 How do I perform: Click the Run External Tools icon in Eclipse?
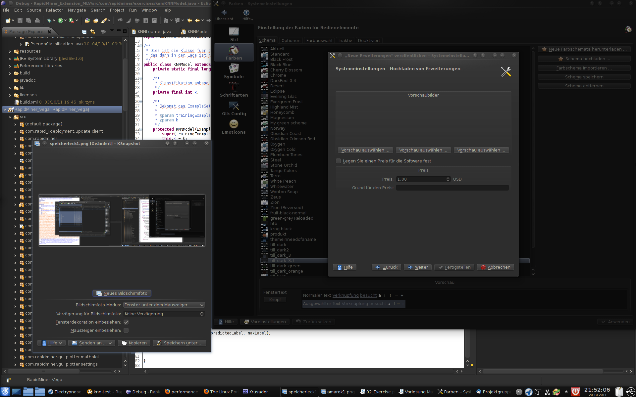tap(71, 21)
